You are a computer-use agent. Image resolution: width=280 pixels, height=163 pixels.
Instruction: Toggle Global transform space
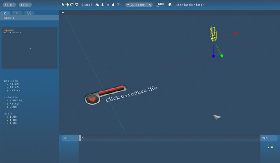pos(87,5)
